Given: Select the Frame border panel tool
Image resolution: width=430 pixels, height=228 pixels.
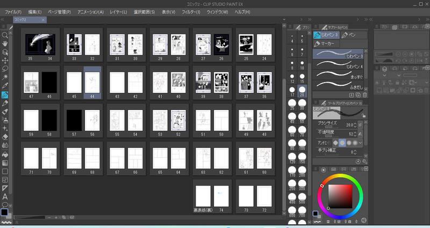Looking at the screenshot, I should pyautogui.click(x=5, y=180).
